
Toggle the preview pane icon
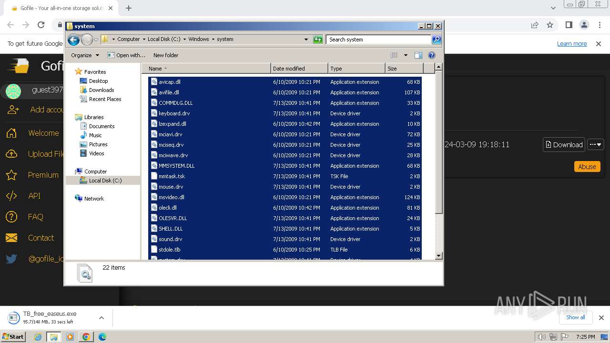point(418,55)
